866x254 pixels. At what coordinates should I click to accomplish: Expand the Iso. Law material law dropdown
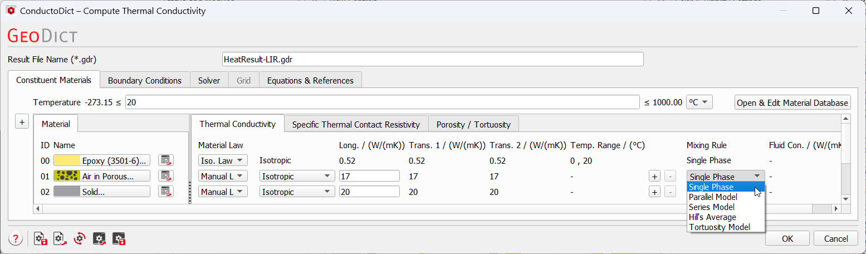(223, 160)
